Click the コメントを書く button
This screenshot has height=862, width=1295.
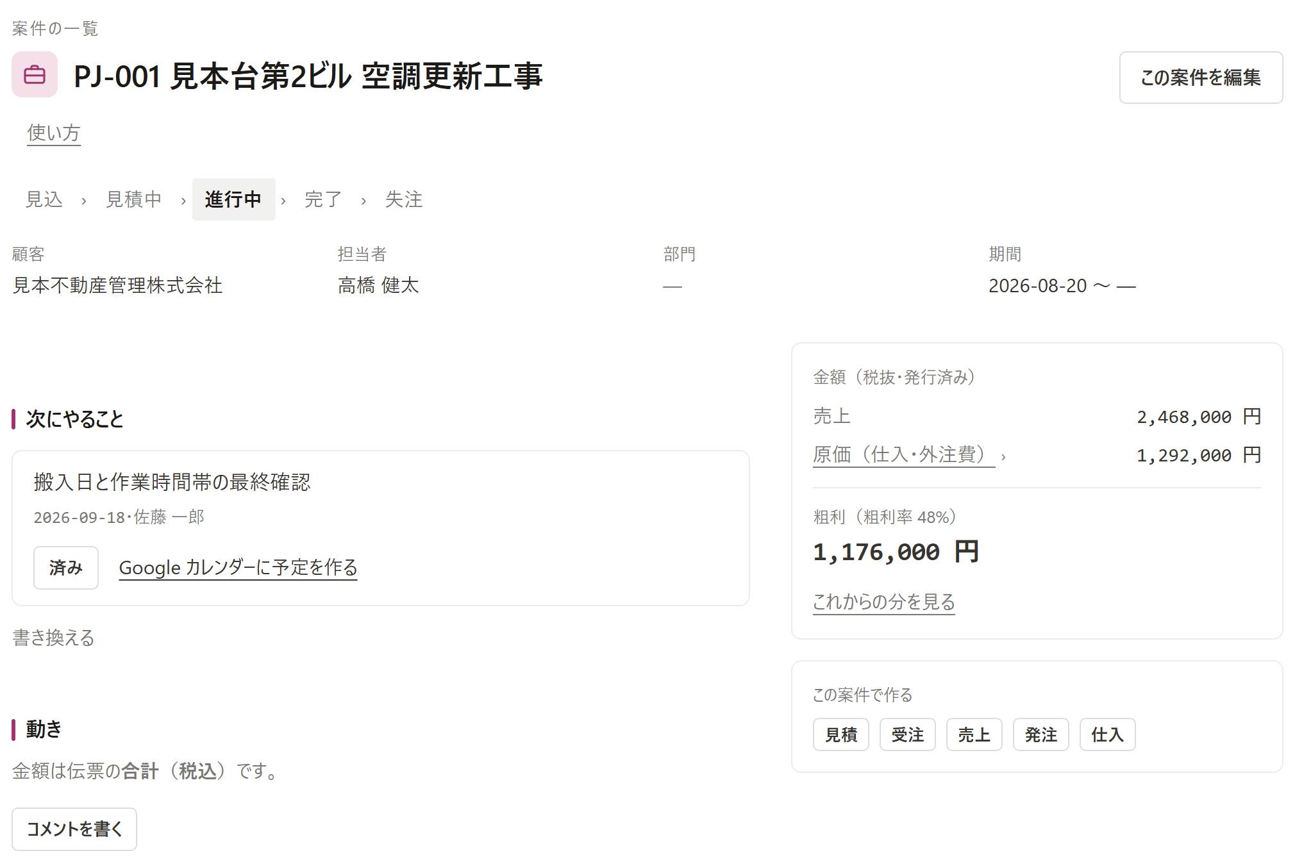pos(74,829)
